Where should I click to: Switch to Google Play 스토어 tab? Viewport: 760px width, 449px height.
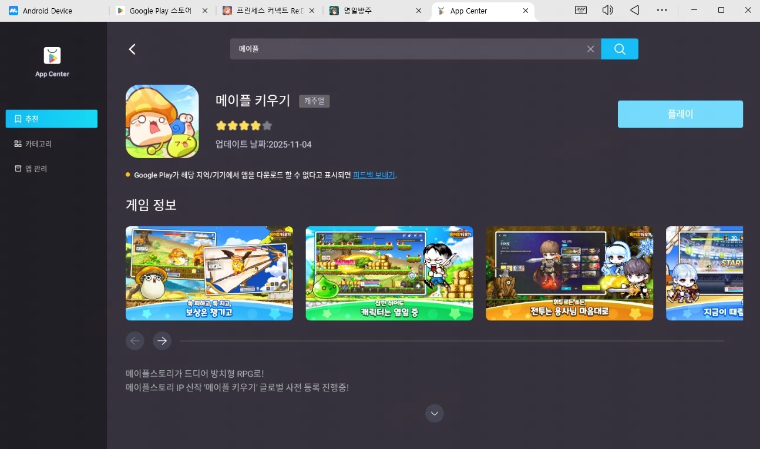pos(160,11)
